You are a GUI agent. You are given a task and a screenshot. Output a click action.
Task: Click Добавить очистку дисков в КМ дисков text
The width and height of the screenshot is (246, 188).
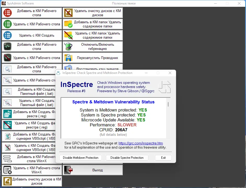click(x=37, y=181)
